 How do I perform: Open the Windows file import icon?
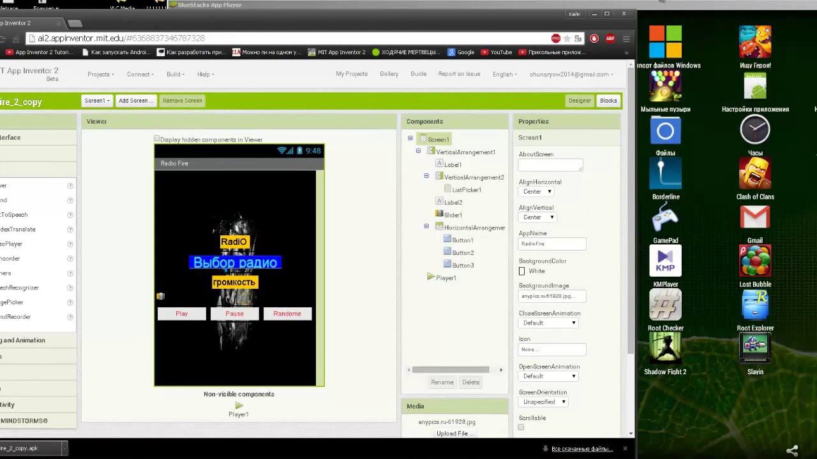tap(665, 42)
